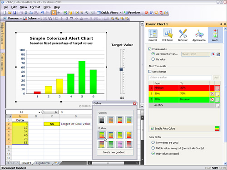Open Auto Colors scheme swatch dropdown

217,129
